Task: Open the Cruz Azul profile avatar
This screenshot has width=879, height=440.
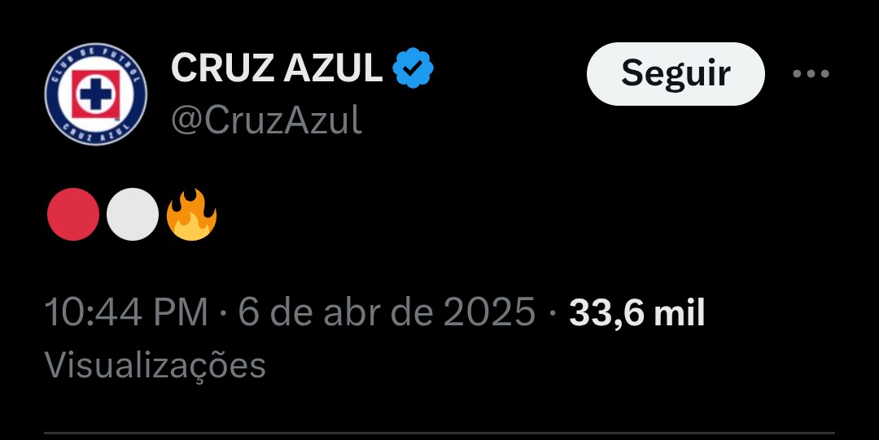Action: tap(96, 94)
